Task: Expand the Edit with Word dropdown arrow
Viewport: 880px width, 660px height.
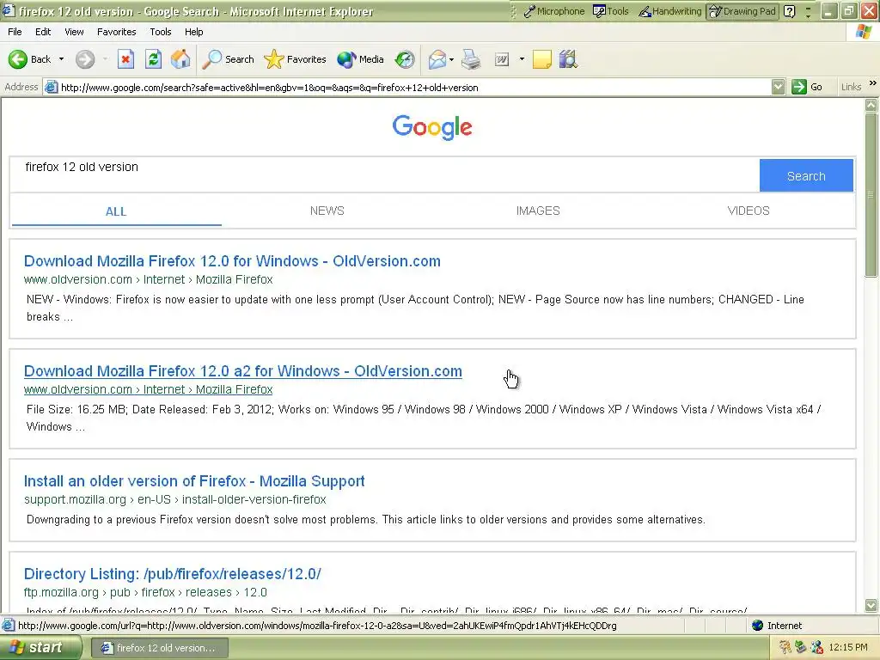Action: pyautogui.click(x=522, y=59)
